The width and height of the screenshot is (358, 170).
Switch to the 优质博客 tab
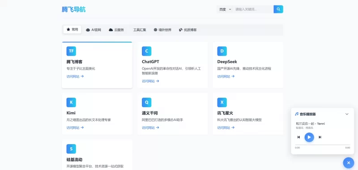click(188, 30)
